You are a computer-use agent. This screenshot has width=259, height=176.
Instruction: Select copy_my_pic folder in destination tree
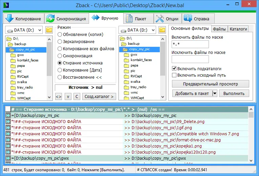pos(139,49)
